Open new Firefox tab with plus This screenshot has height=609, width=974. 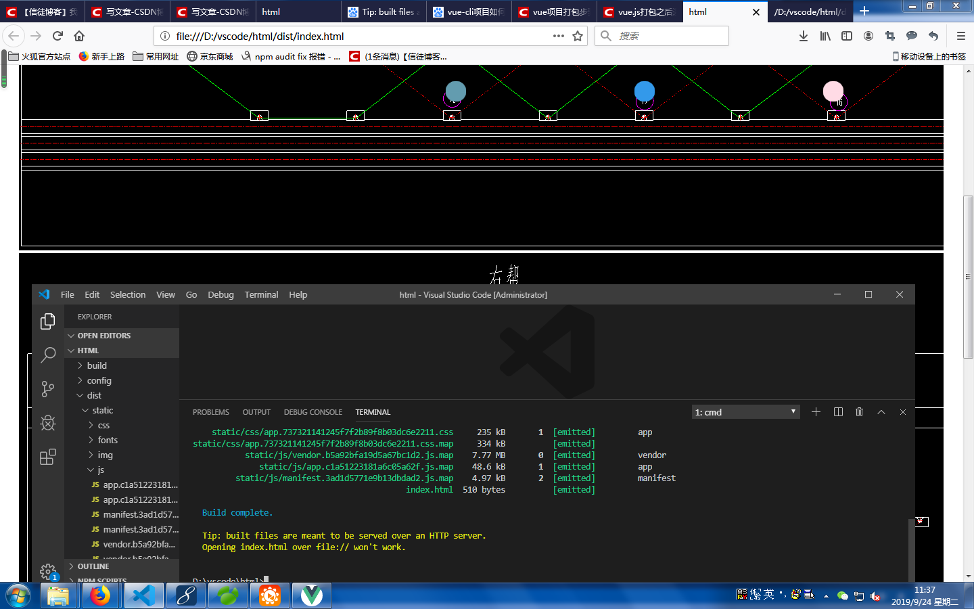864,11
